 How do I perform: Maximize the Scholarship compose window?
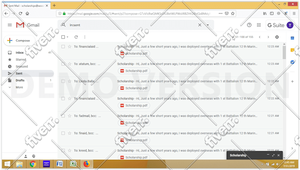click(x=273, y=155)
